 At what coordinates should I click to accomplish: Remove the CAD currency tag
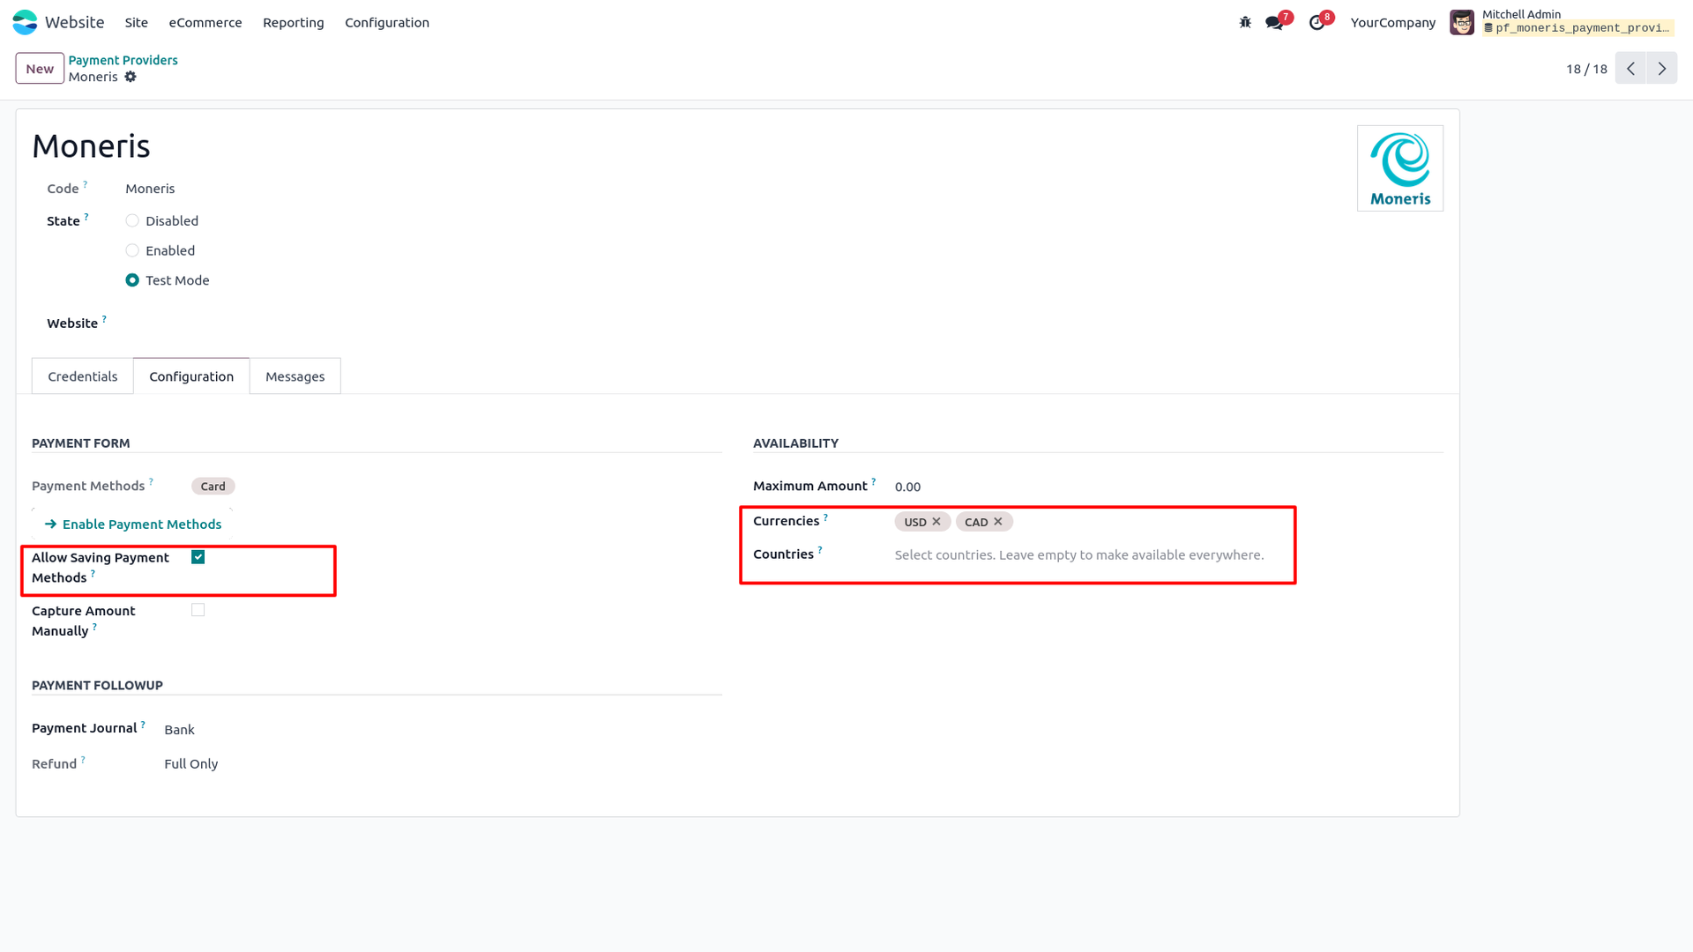pos(998,522)
